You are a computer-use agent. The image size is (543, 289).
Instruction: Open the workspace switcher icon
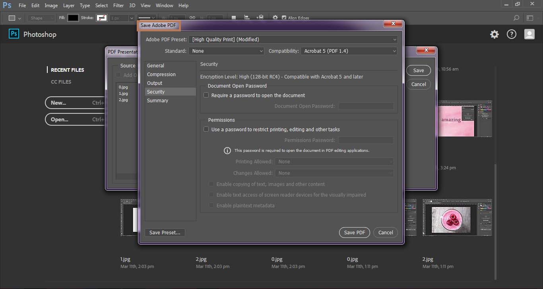pos(529,18)
